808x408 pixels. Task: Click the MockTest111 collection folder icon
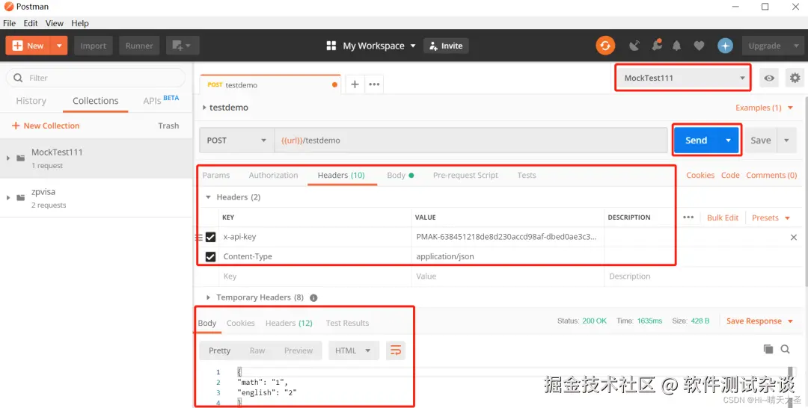coord(21,158)
